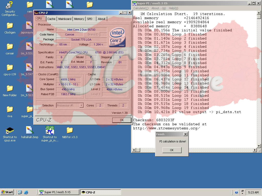Image resolution: width=262 pixels, height=196 pixels.
Task: Open the About menu in Super PI
Action: pyautogui.click(x=159, y=8)
